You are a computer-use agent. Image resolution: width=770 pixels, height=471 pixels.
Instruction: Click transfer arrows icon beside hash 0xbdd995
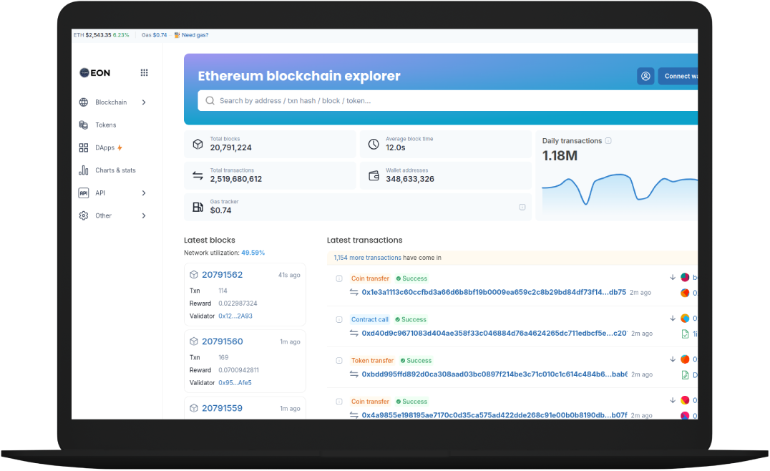click(x=354, y=374)
